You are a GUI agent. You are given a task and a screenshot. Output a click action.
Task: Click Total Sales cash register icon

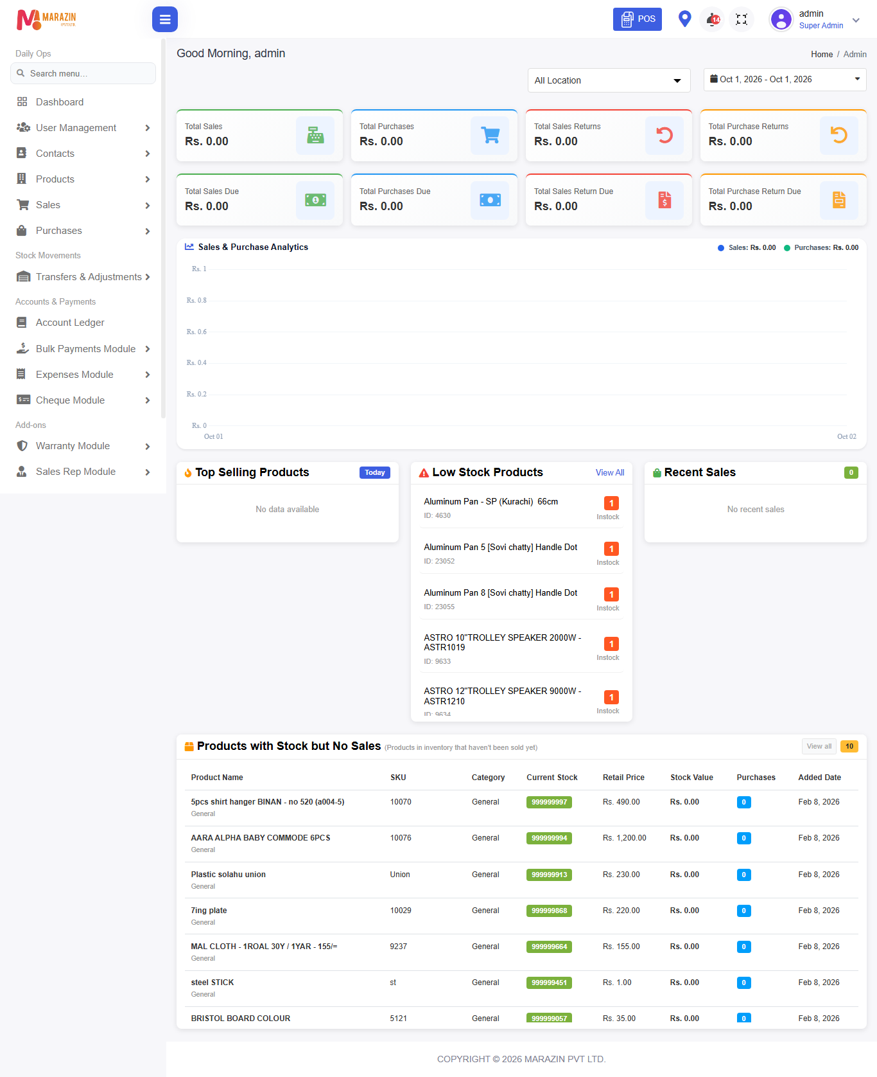coord(315,135)
